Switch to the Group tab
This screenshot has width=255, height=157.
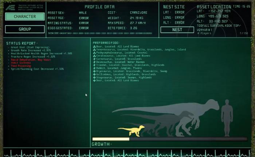click(x=25, y=29)
